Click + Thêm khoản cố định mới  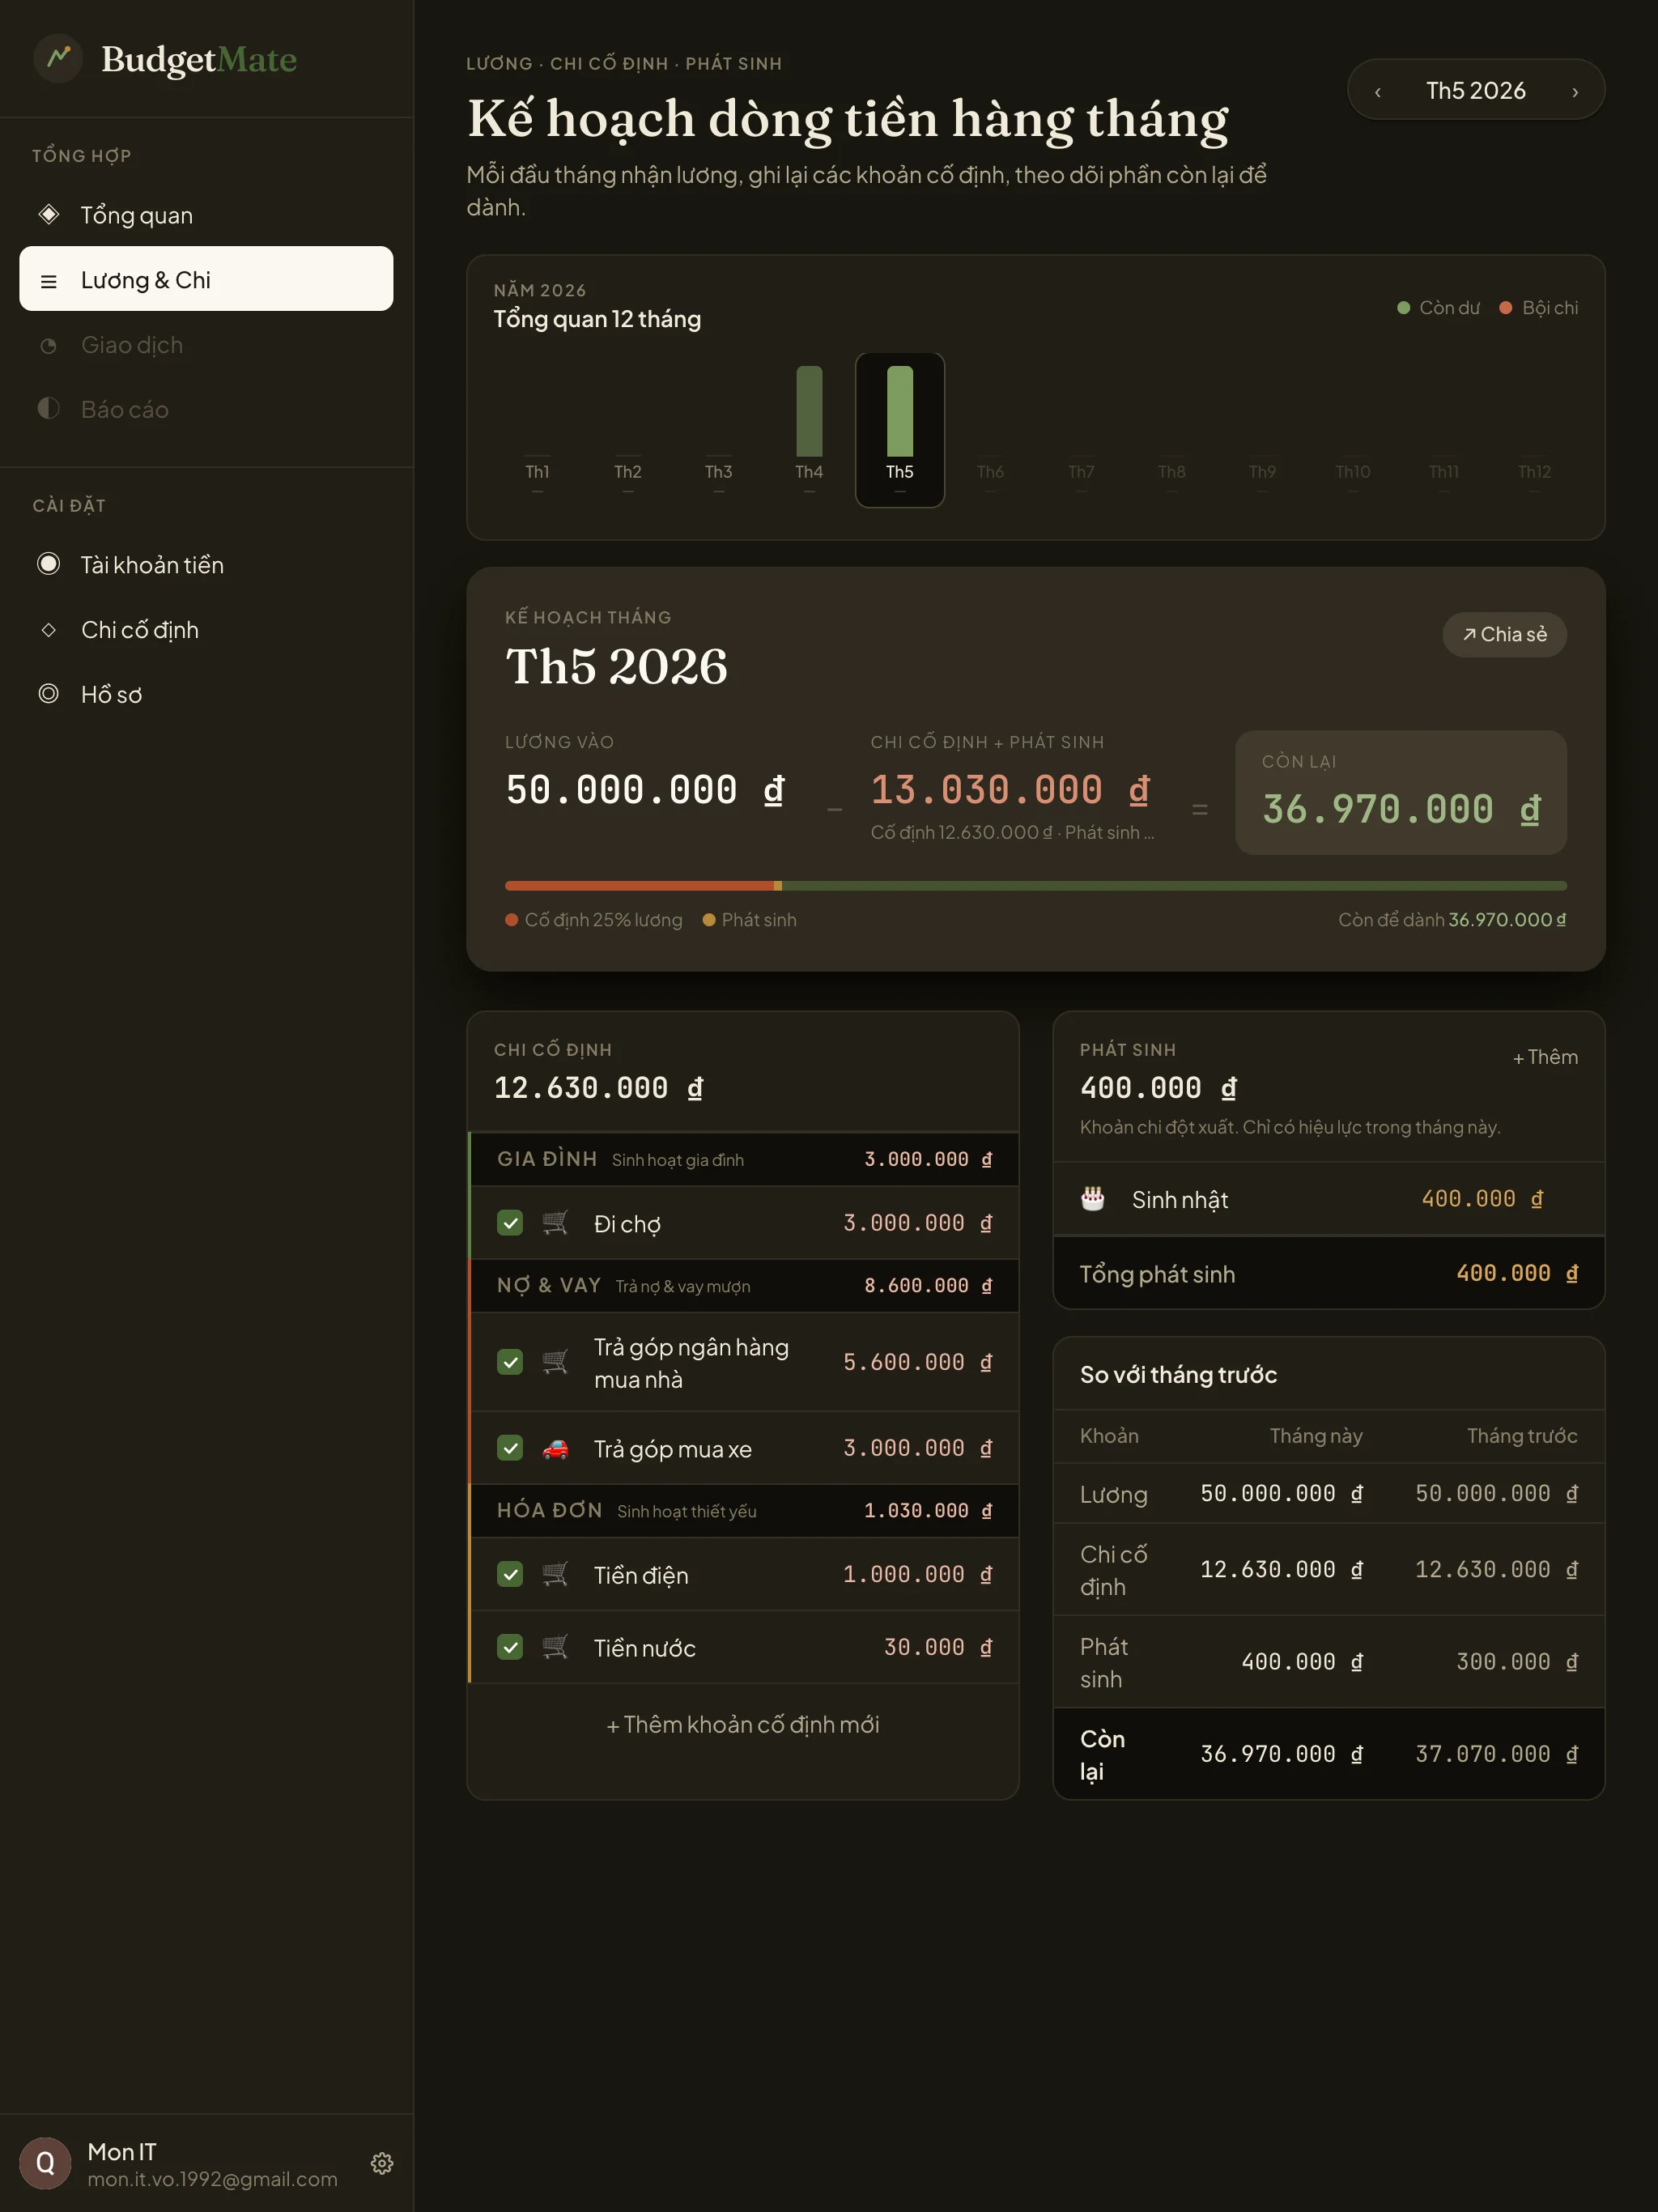click(743, 1724)
